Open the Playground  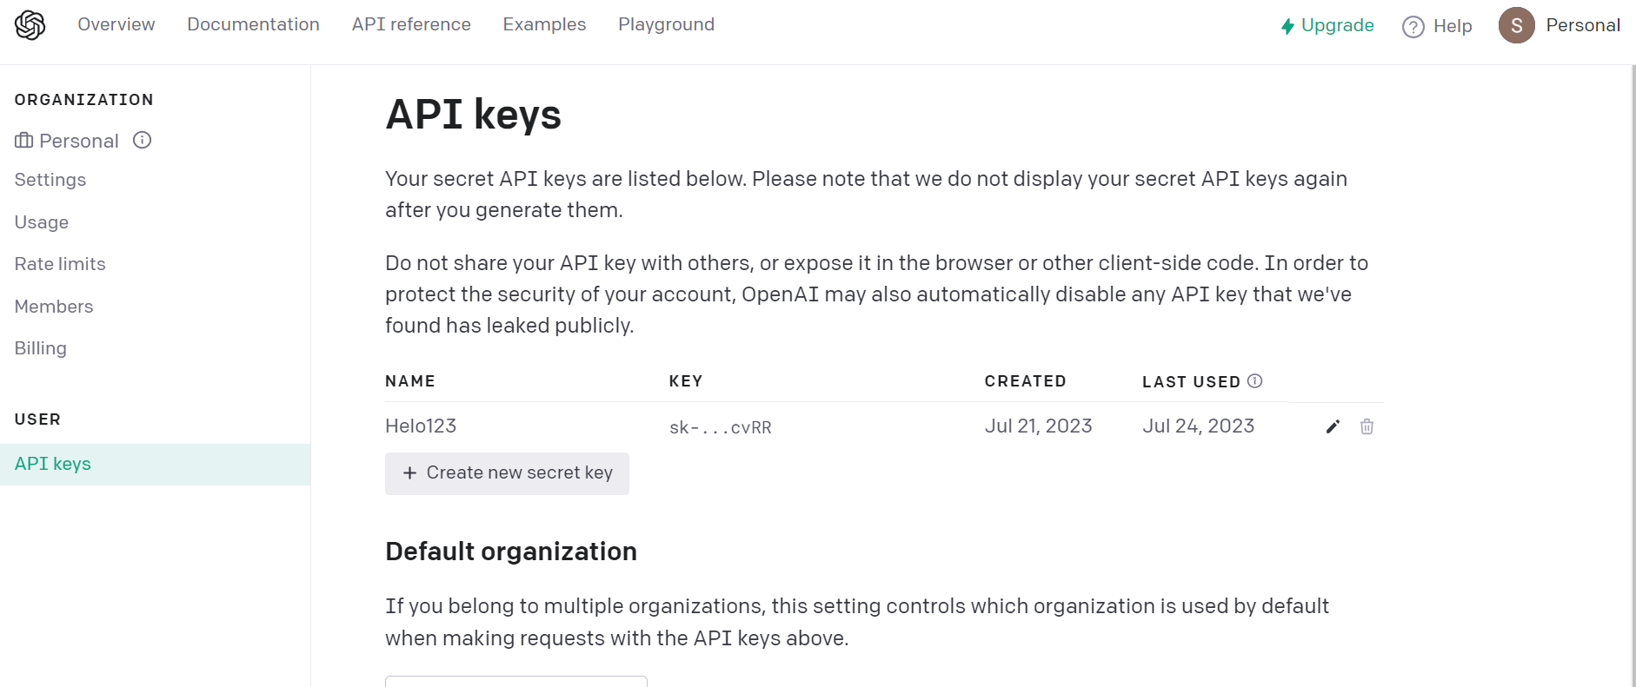(666, 24)
